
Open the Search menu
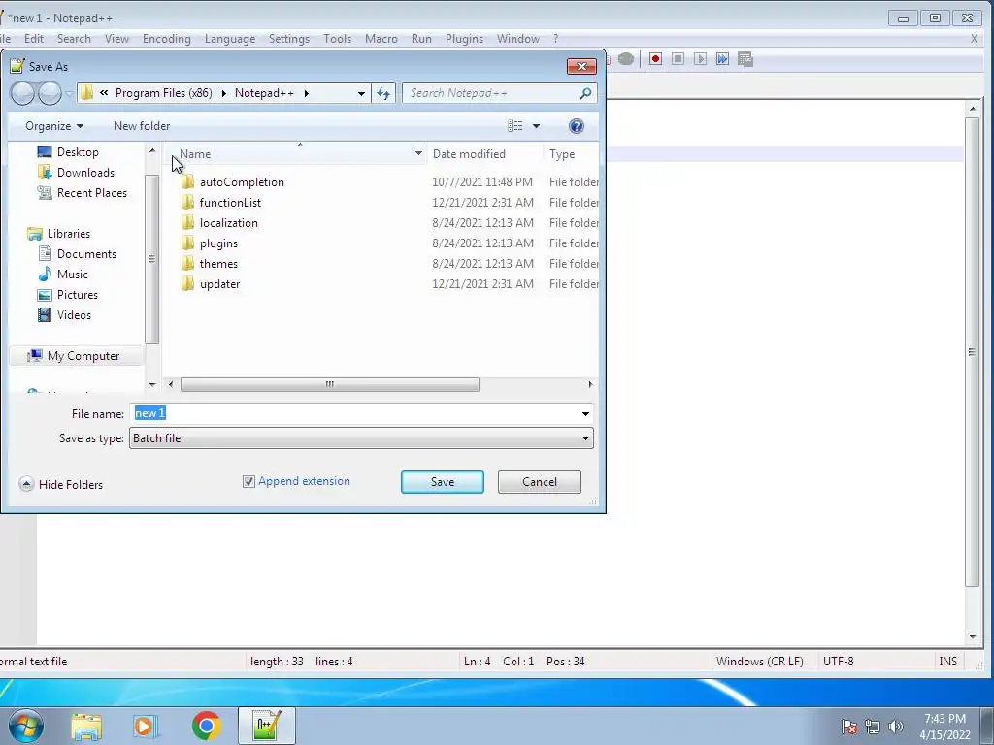coord(74,39)
